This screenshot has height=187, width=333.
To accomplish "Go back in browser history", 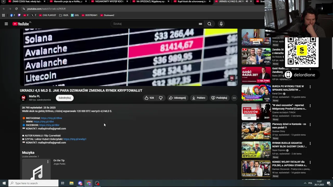I will tap(4, 9).
